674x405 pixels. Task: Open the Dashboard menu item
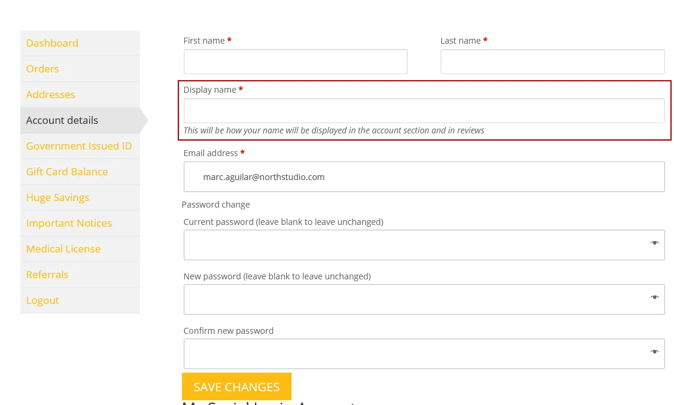pos(52,43)
